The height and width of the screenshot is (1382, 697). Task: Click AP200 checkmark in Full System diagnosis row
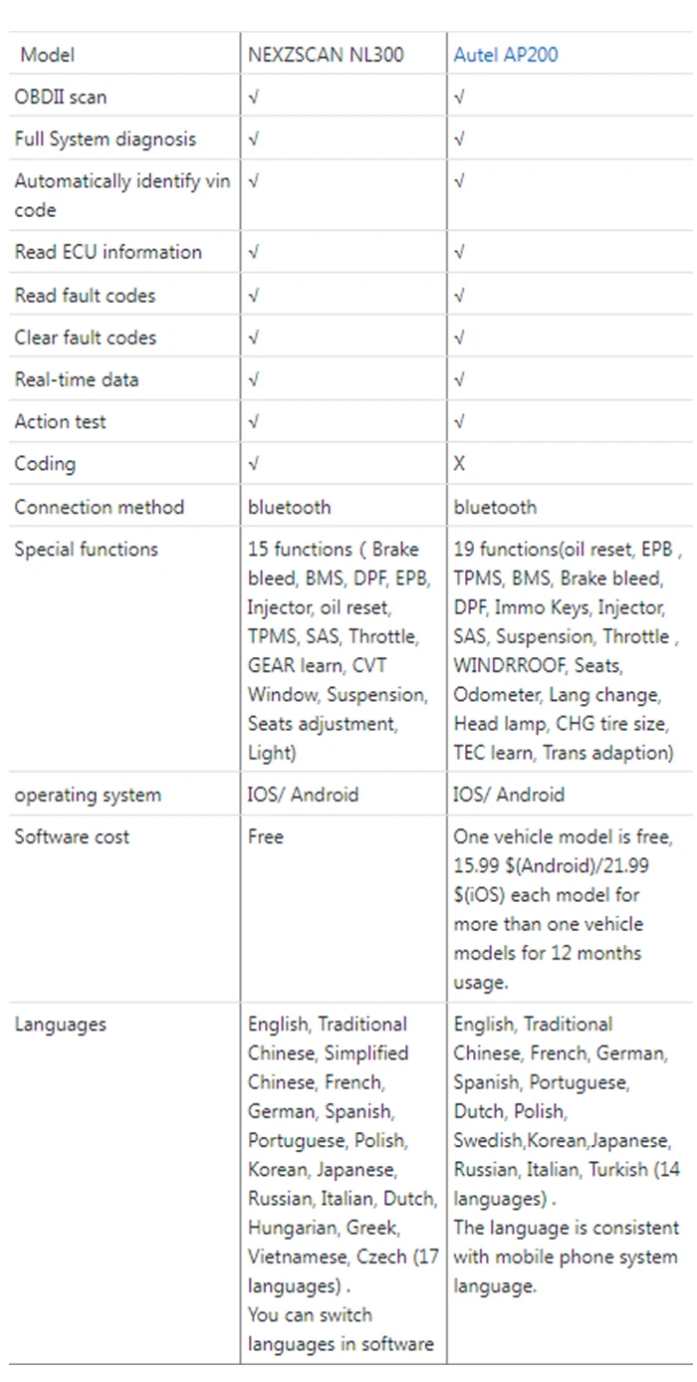pos(459,139)
